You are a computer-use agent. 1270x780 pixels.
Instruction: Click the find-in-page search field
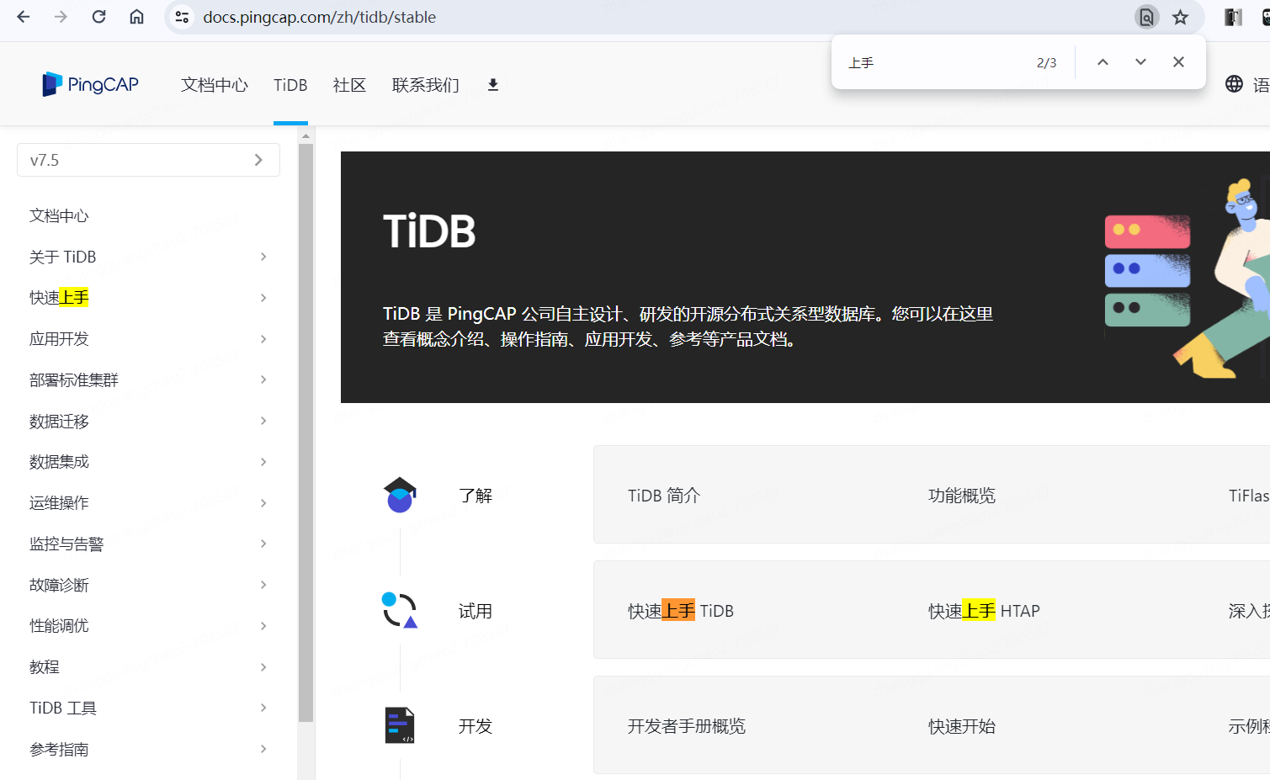point(934,62)
